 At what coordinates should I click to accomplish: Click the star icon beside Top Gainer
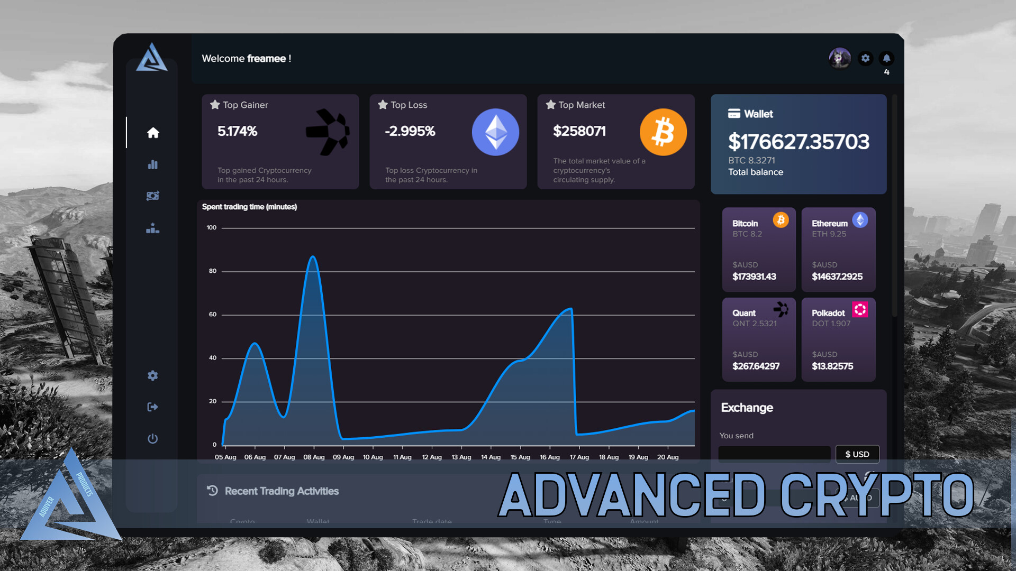[215, 105]
